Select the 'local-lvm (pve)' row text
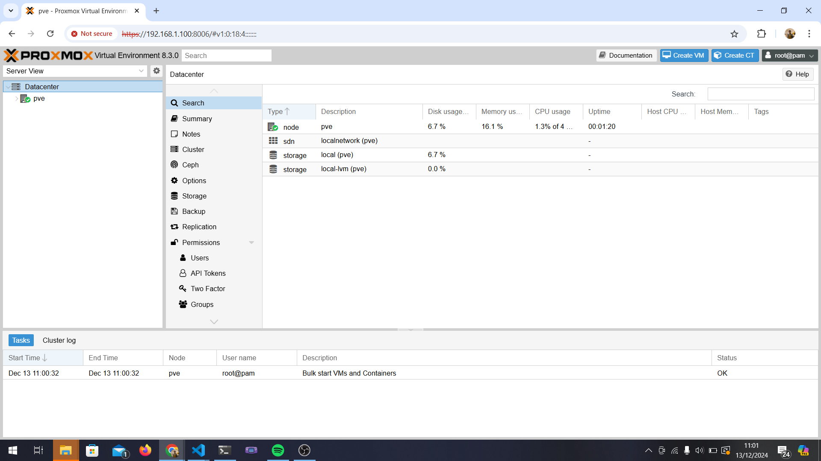This screenshot has width=821, height=461. [344, 169]
